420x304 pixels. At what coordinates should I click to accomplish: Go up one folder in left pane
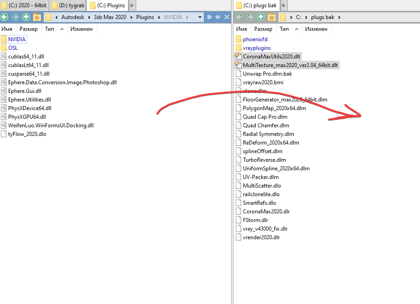click(26, 17)
